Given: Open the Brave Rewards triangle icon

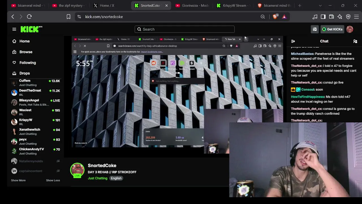Looking at the screenshot, I should [284, 17].
